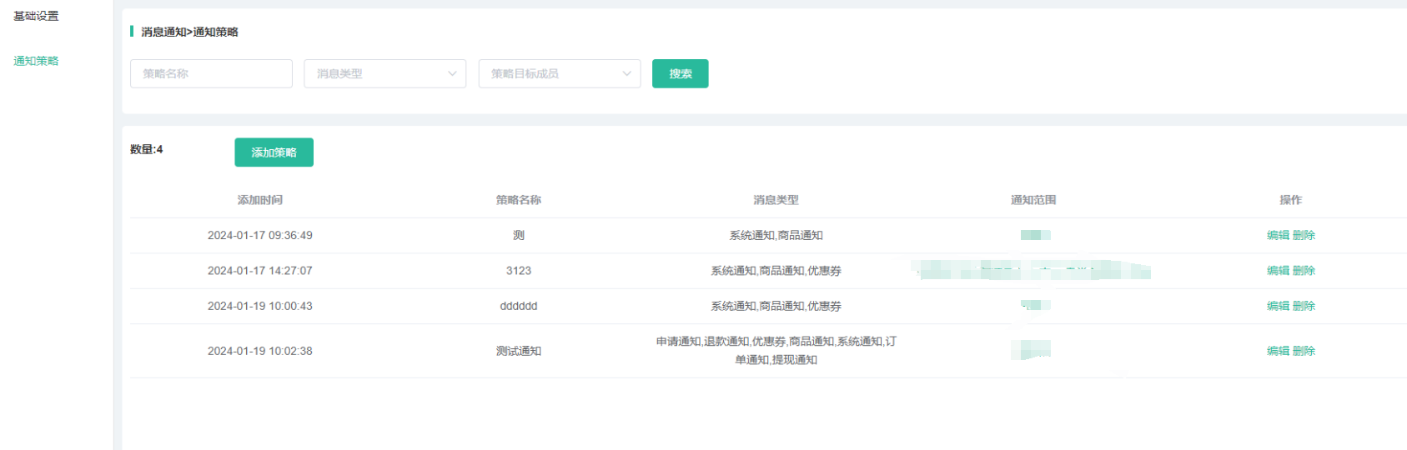Open the 基础设置 sidebar menu
The image size is (1407, 450).
(36, 16)
